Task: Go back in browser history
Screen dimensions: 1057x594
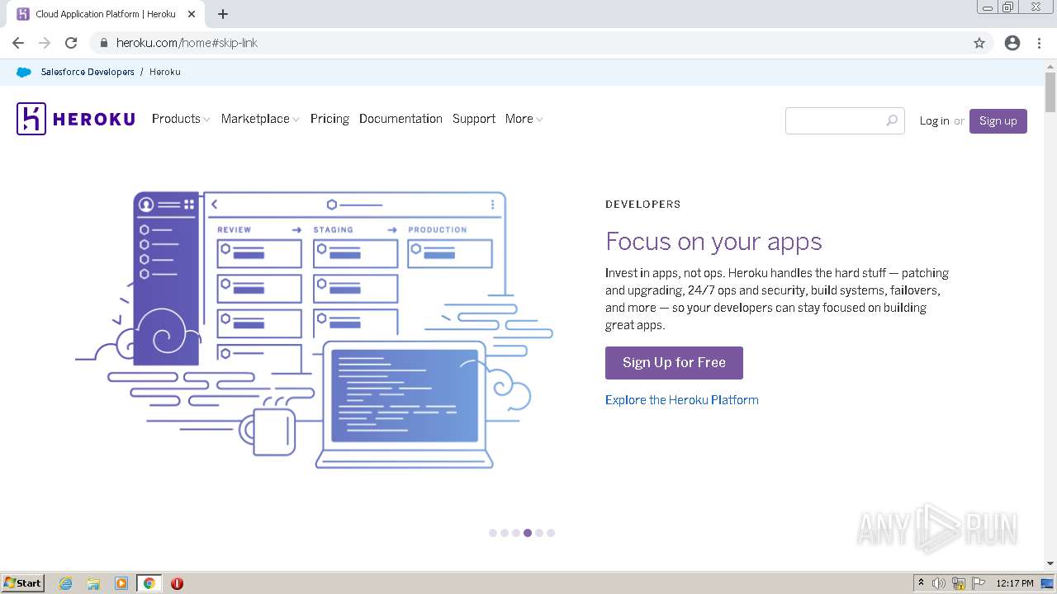Action: pos(18,43)
